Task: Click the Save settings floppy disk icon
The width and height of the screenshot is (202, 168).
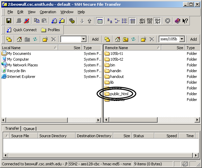Action: point(9,21)
